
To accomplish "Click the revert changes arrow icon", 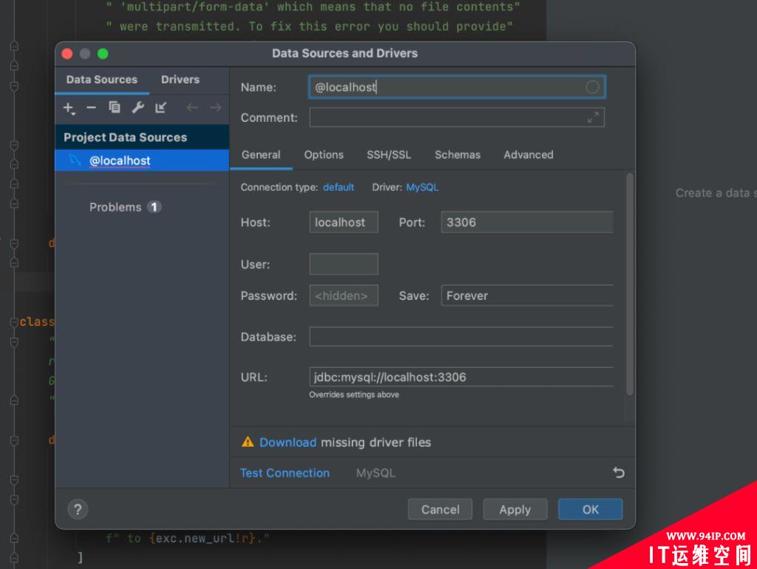I will point(619,472).
